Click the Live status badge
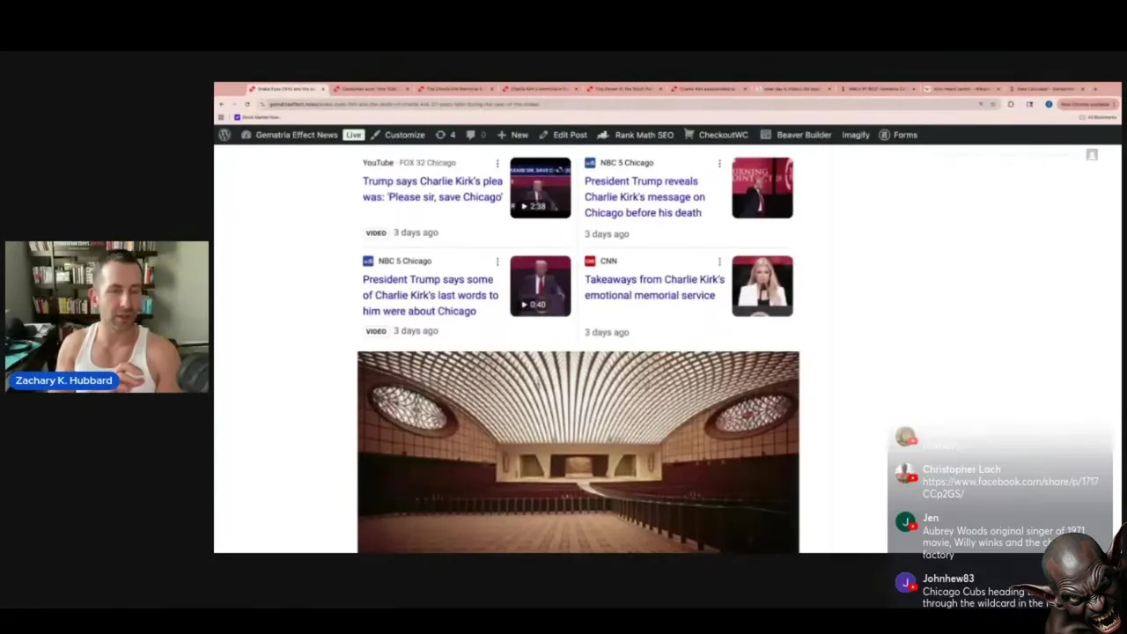The image size is (1127, 634). click(x=353, y=135)
